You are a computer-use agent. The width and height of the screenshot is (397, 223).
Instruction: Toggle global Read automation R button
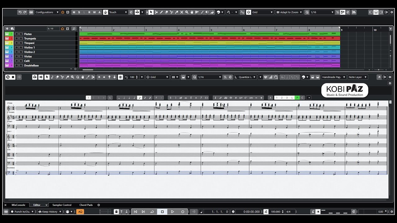coord(89,12)
